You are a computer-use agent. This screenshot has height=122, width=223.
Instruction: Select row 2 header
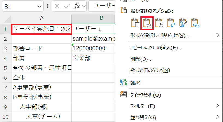(x=5, y=39)
